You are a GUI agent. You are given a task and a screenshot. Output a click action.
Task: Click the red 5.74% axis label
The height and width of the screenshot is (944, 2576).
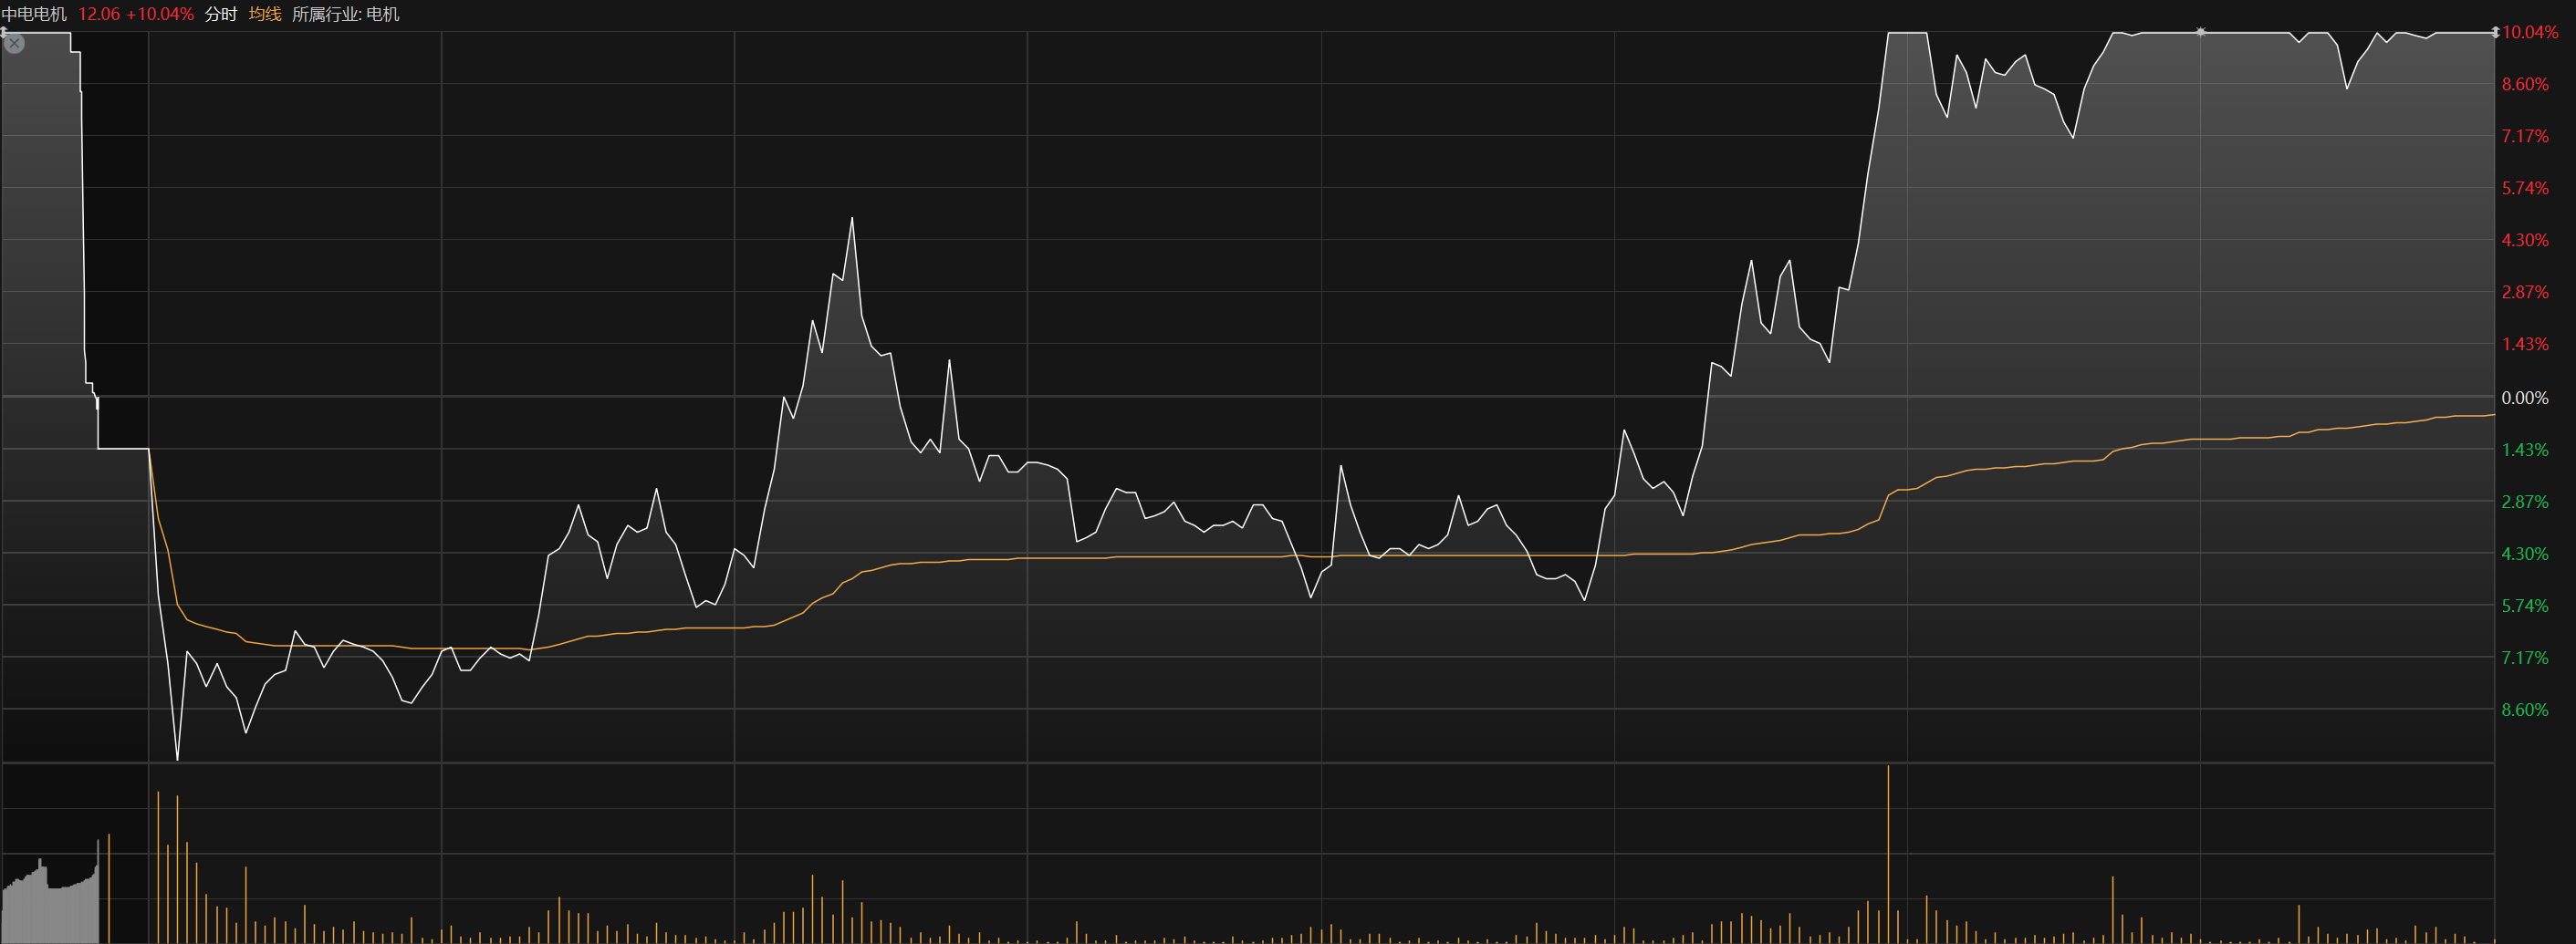pyautogui.click(x=2524, y=188)
